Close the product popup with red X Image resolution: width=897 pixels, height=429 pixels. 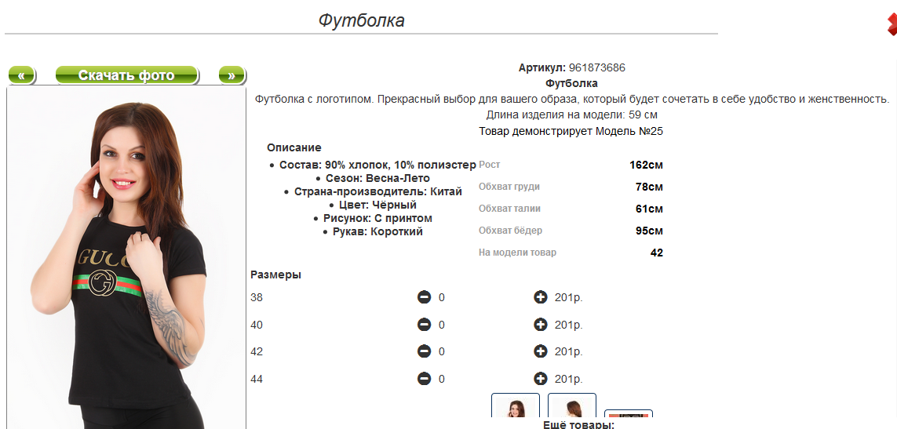click(x=892, y=24)
